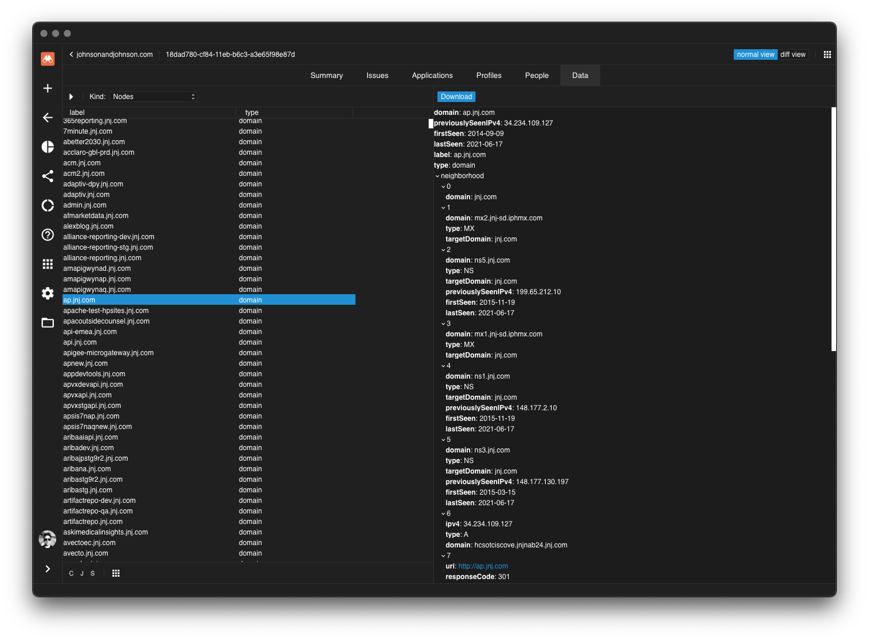Collapse neighborhood item 2
Image resolution: width=869 pixels, height=640 pixels.
(443, 250)
